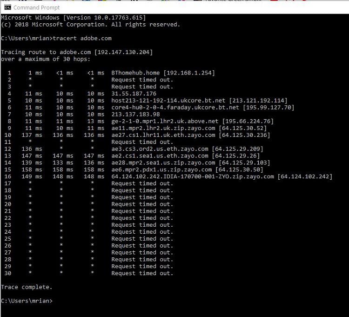Click 'over a maximum of 30 hops' text
Image resolution: width=349 pixels, height=317 pixels.
[46, 59]
